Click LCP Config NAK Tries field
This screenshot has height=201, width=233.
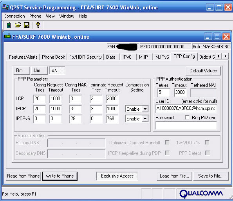click(76, 99)
